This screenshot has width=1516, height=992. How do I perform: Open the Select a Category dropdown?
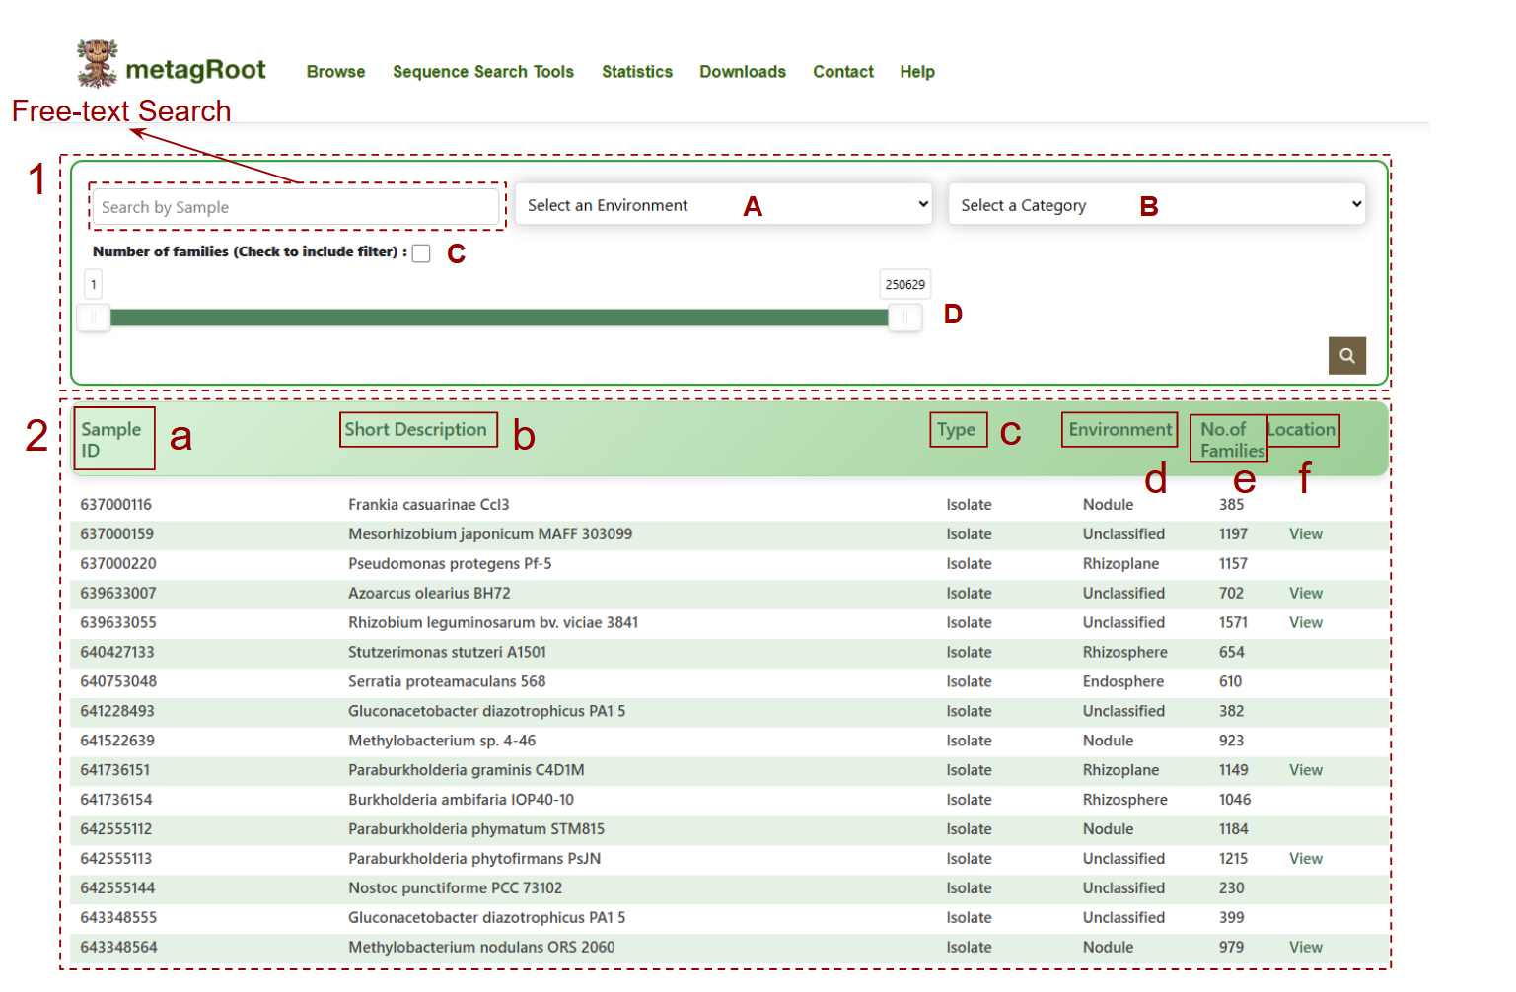(x=1157, y=204)
